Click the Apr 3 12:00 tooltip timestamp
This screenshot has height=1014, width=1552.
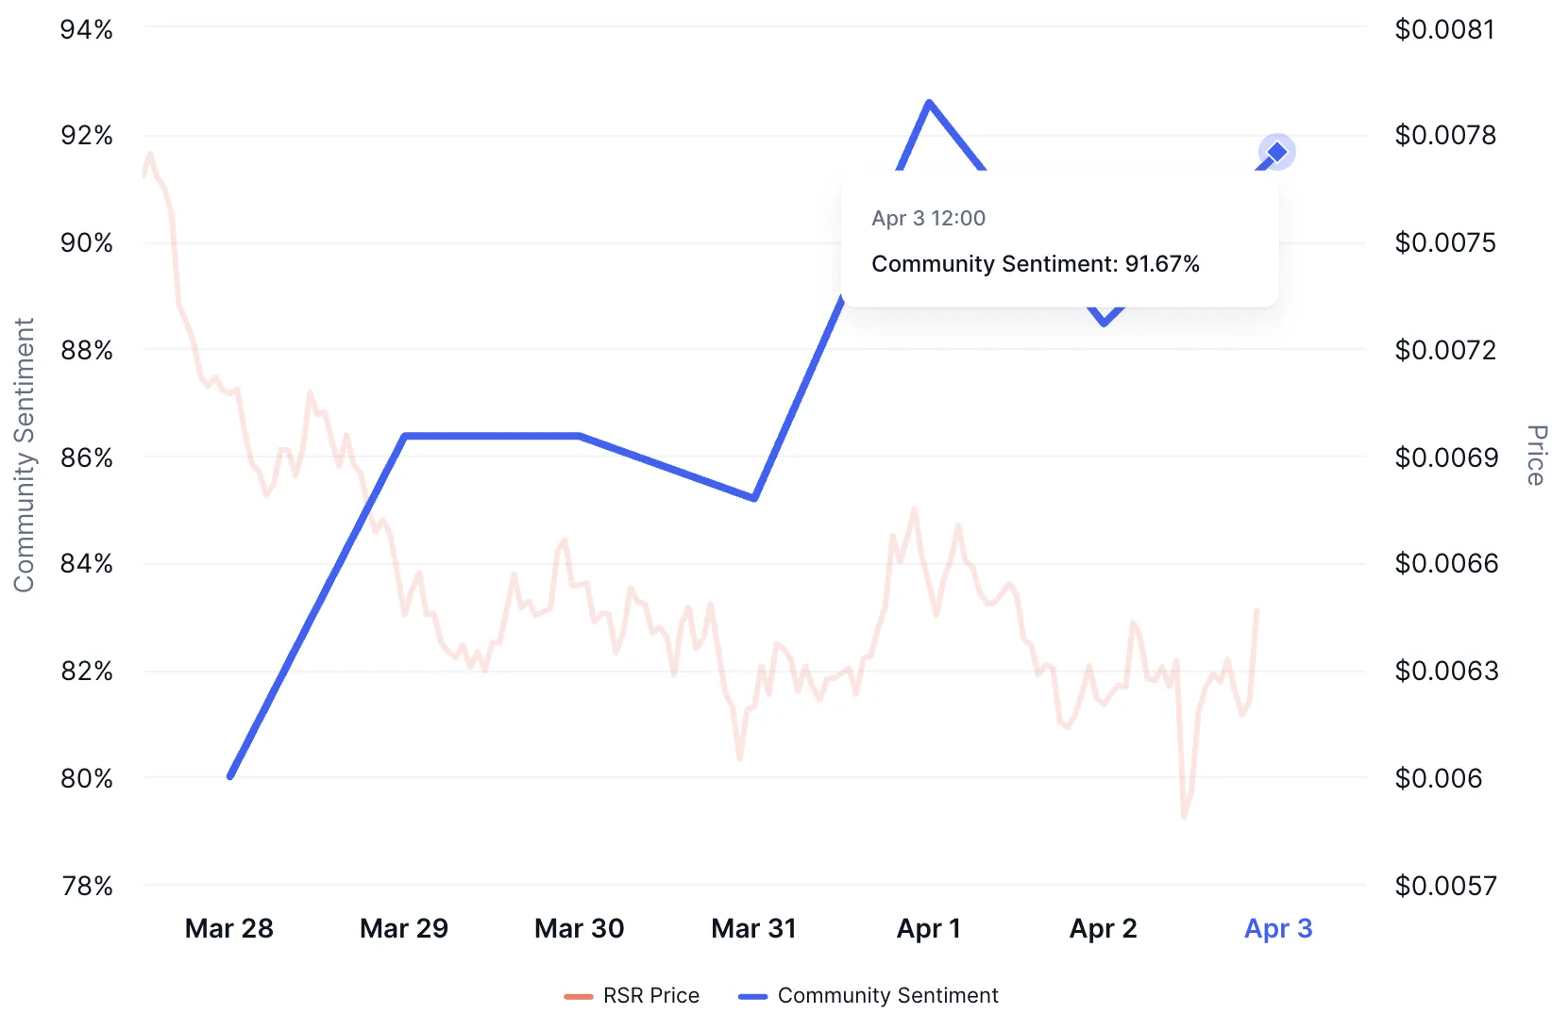tap(928, 218)
